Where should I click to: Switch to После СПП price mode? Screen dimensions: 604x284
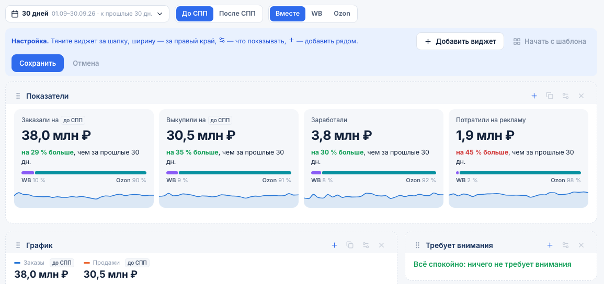coord(237,14)
